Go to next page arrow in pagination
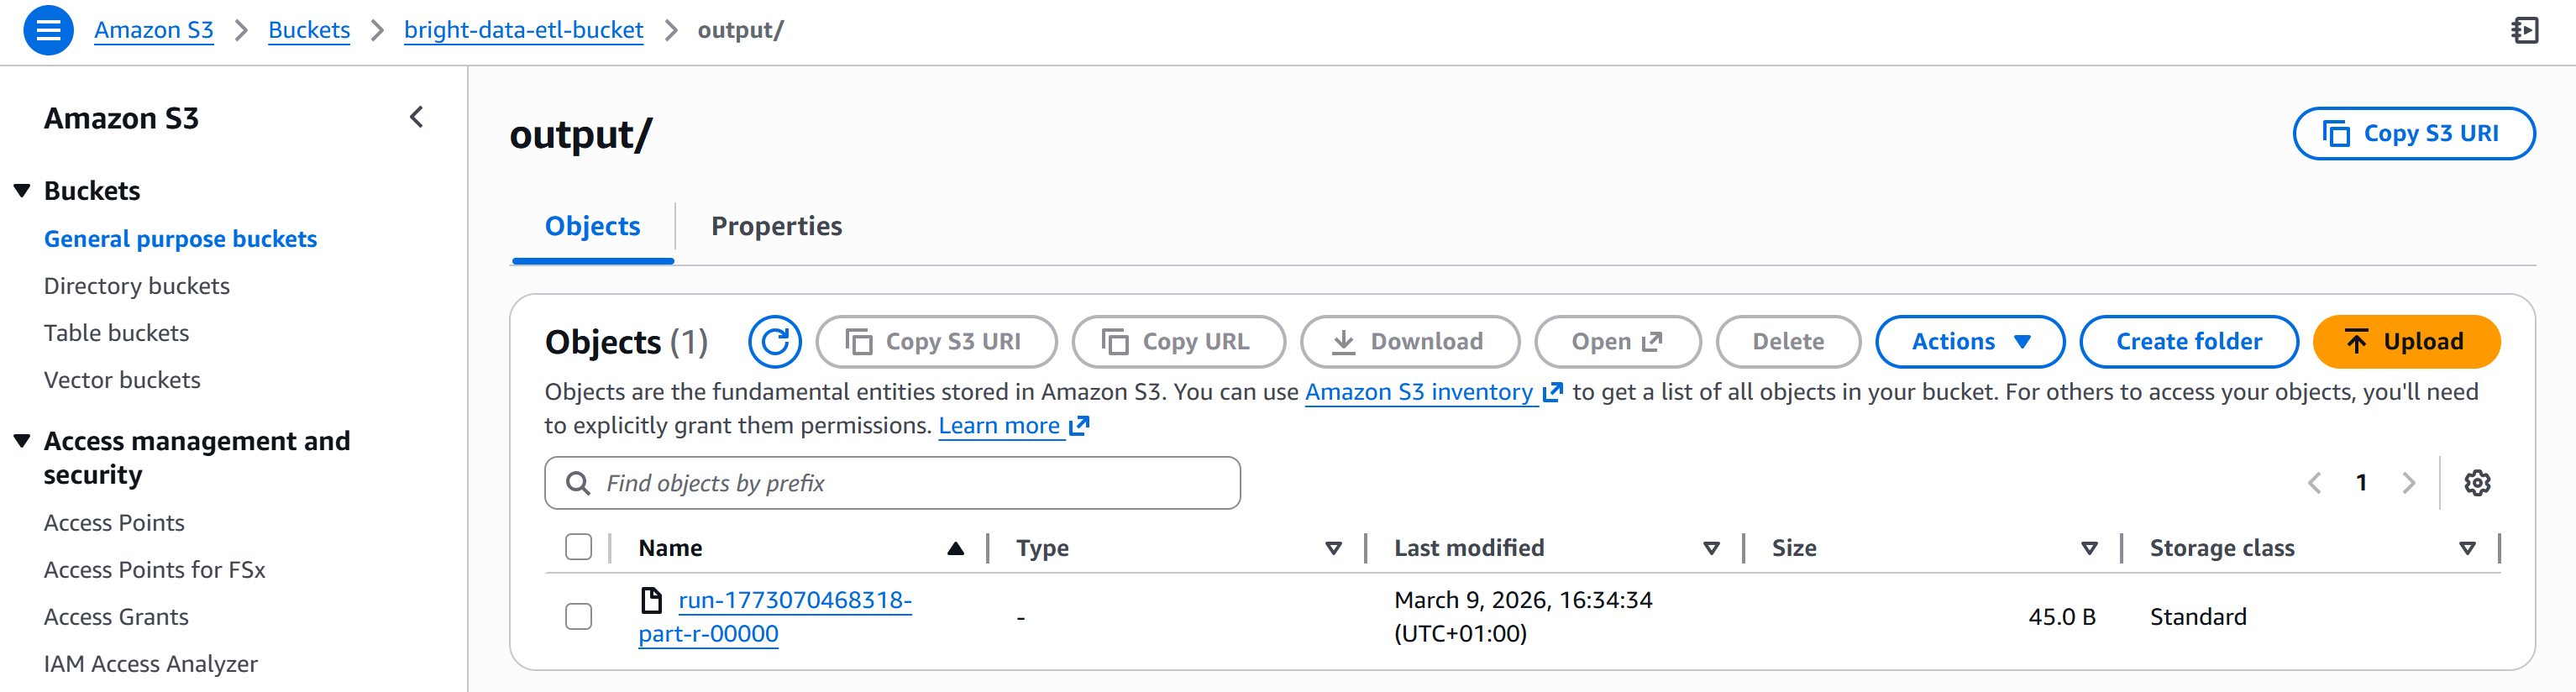The image size is (2576, 692). (x=2408, y=483)
